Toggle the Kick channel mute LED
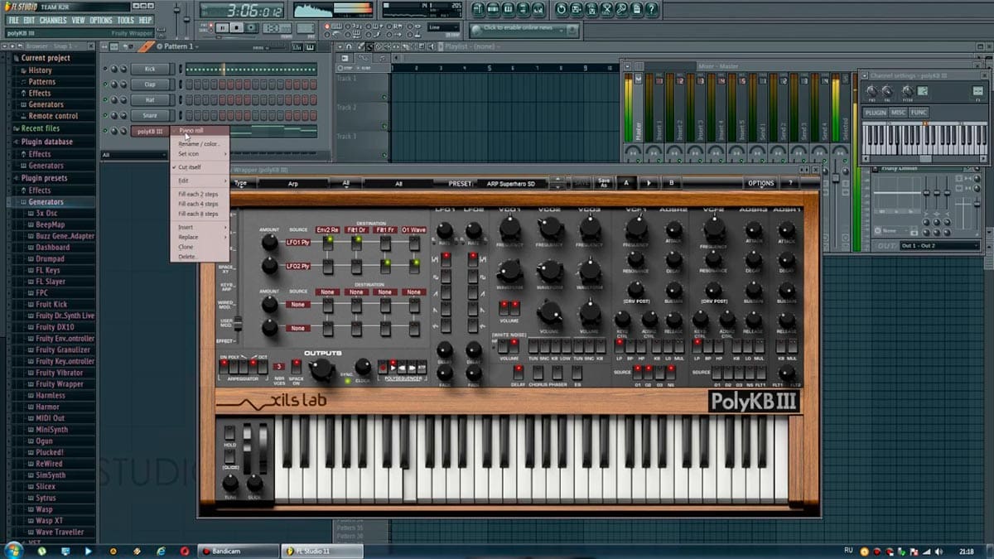This screenshot has height=559, width=994. (x=106, y=69)
